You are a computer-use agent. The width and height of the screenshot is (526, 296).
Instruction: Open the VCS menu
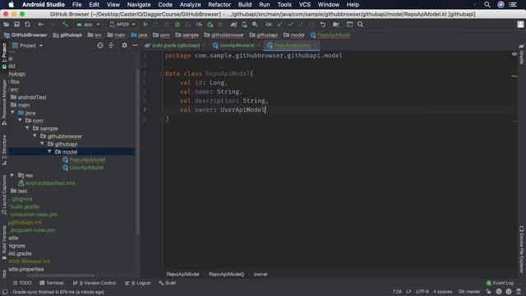[x=305, y=5]
